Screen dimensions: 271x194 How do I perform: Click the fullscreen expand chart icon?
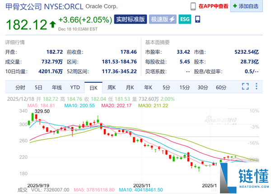245,87
